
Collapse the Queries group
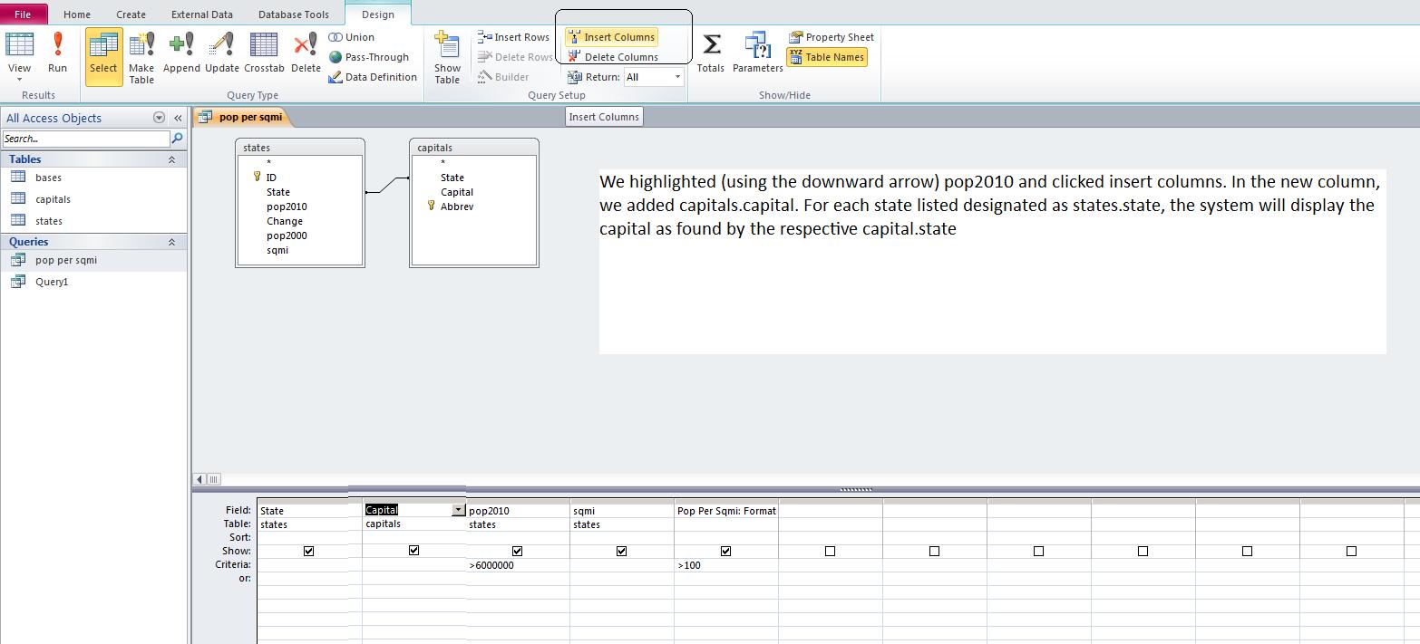(x=171, y=242)
